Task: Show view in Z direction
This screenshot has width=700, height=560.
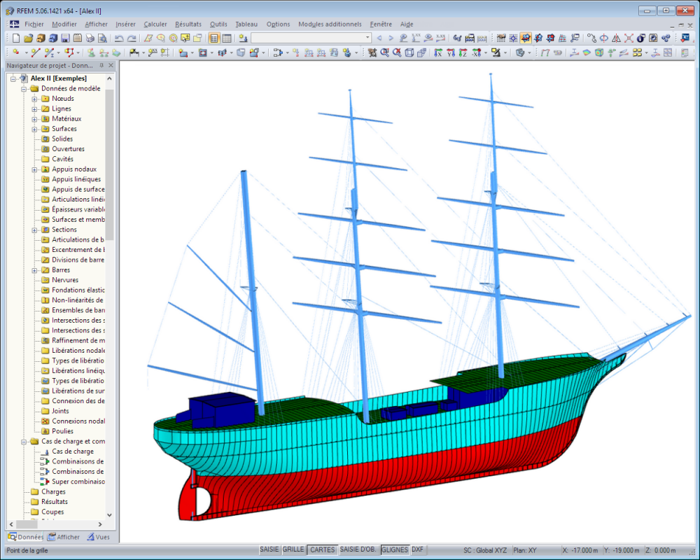Action: 463,52
